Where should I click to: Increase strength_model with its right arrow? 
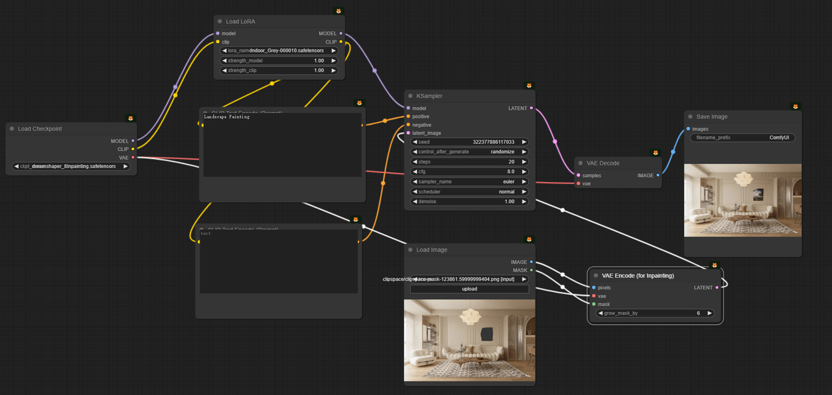tap(334, 60)
